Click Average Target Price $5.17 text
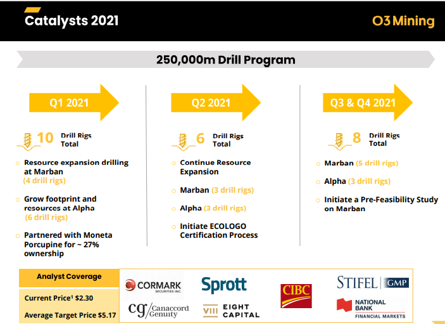Screen dimensions: 445x324 (70, 315)
